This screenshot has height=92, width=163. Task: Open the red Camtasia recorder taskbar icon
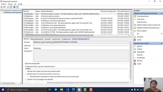[91, 90]
